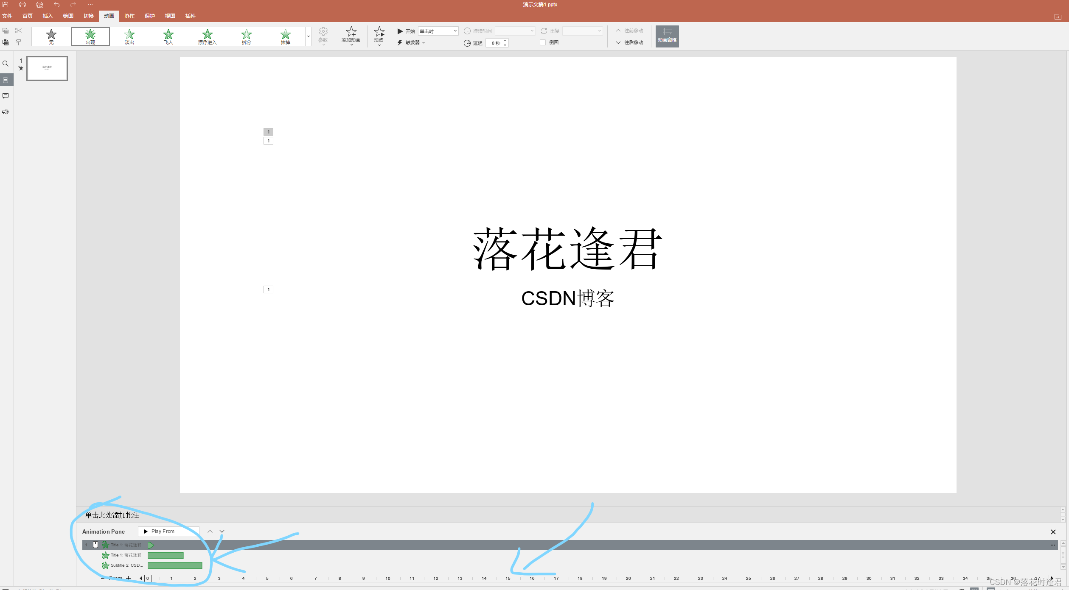Select the 淡出 fade animation effect

129,36
